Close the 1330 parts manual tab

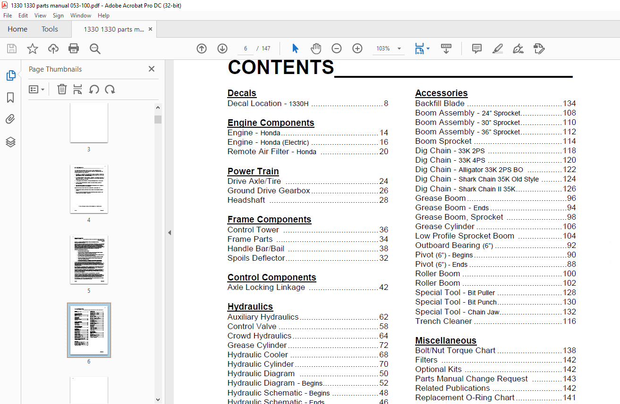tap(151, 29)
